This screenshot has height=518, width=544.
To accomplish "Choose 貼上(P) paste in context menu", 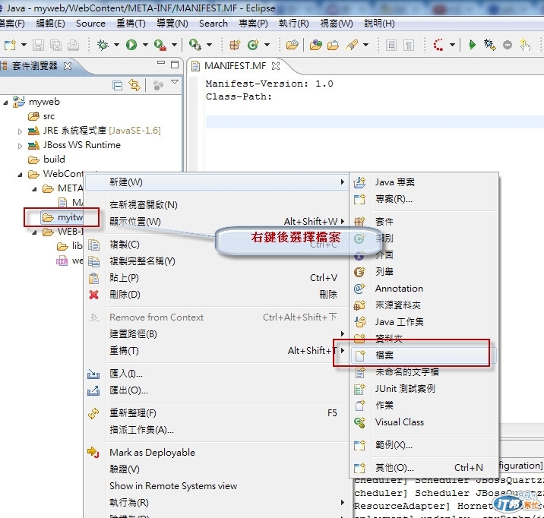I will (x=217, y=278).
